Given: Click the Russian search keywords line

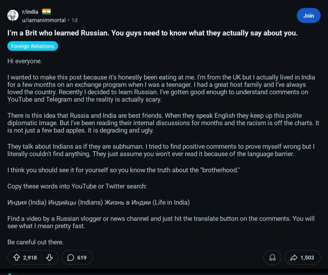Looking at the screenshot, I should [98, 202].
